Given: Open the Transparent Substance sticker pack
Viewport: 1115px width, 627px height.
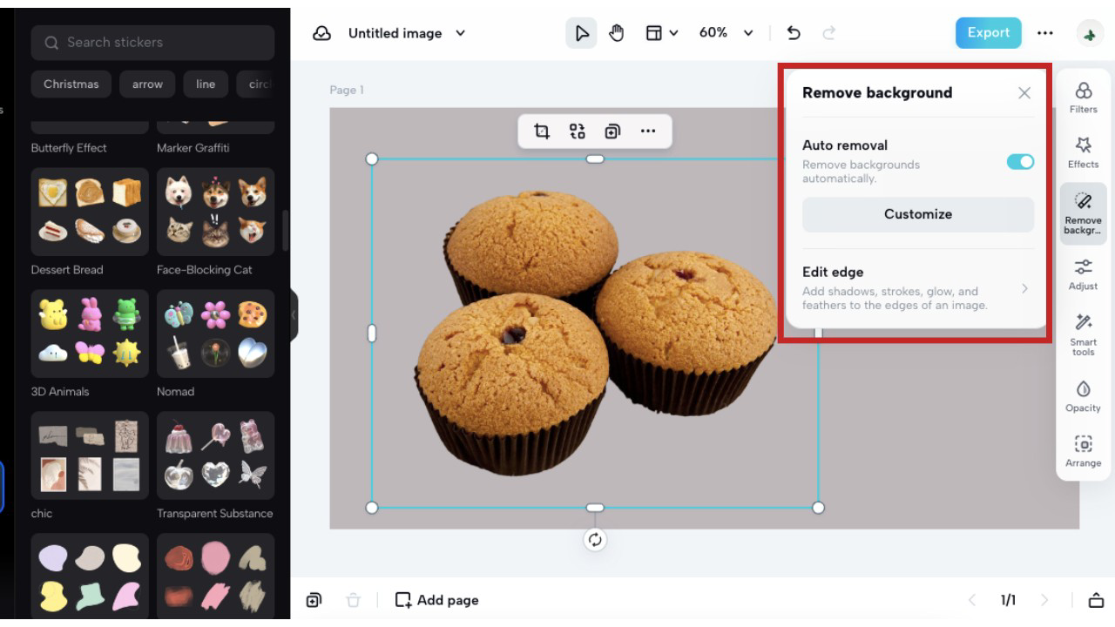Looking at the screenshot, I should [215, 455].
